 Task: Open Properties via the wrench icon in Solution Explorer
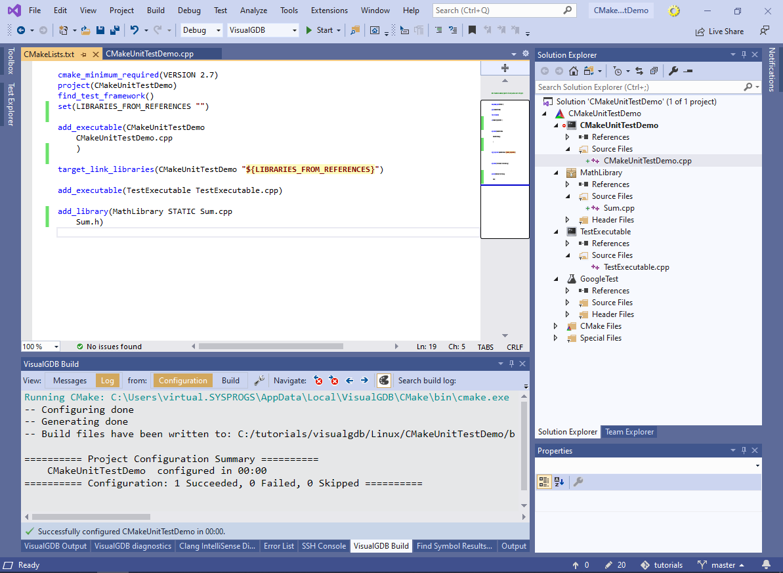[x=673, y=71]
